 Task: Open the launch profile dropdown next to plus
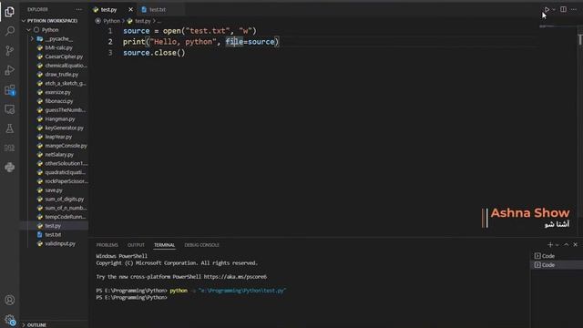557,245
